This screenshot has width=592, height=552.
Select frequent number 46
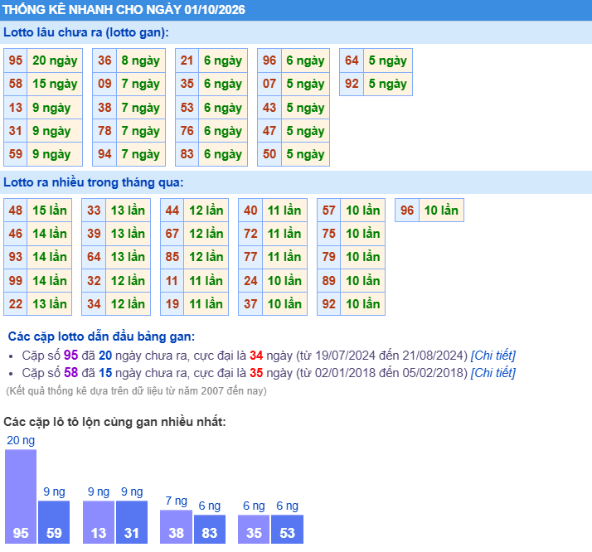coord(16,234)
